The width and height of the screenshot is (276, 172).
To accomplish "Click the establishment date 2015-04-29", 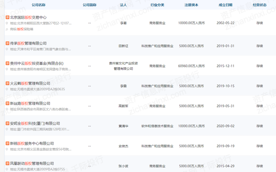I will pyautogui.click(x=226, y=166).
